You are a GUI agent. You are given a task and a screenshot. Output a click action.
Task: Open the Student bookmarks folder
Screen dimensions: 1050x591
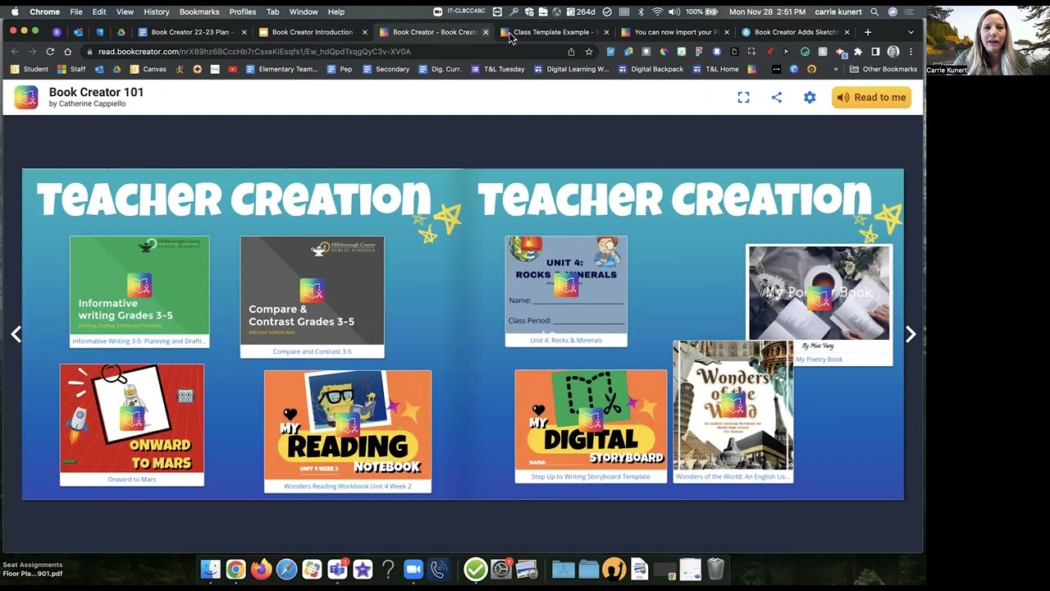pos(30,69)
